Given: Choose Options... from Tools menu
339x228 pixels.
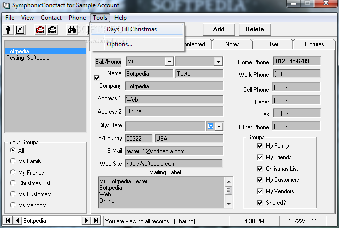Looking at the screenshot, I should (x=137, y=44).
